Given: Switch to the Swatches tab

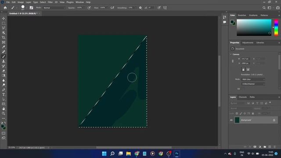Looking at the screenshot, I should tap(242, 15).
